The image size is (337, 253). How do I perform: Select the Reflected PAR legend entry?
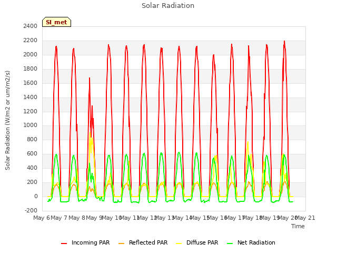[x=143, y=242]
